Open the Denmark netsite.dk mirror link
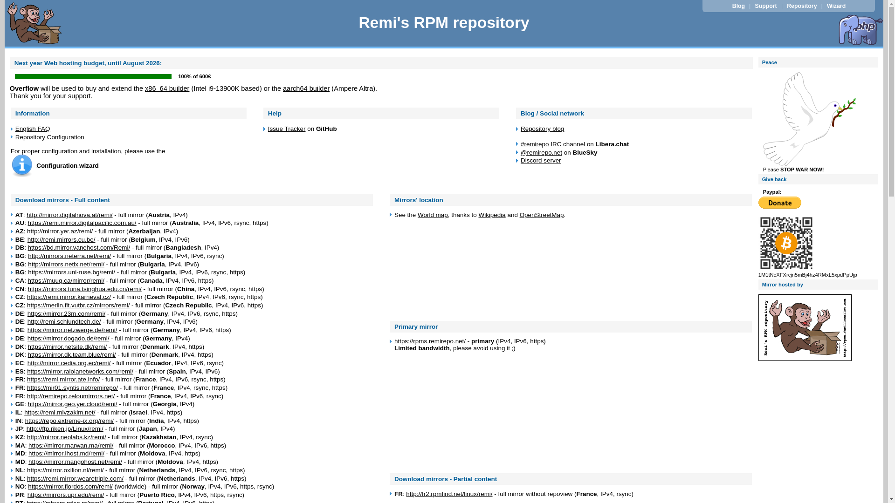895x503 pixels. click(67, 347)
